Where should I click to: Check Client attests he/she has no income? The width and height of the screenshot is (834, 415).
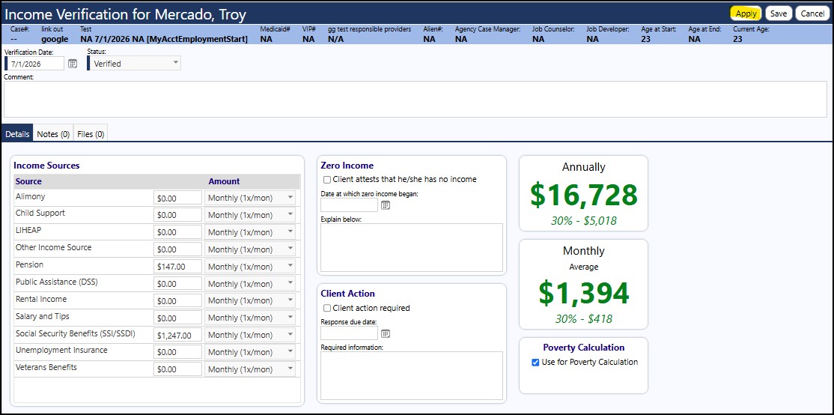point(327,180)
